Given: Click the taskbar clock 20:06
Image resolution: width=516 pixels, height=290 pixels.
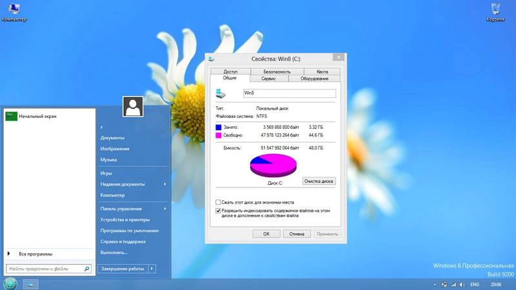Looking at the screenshot, I should click(x=496, y=284).
